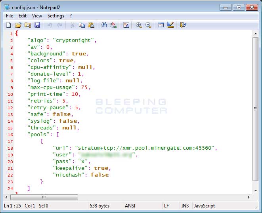
Task: Click the value 75 for max-cpu-usage
Action: [84, 87]
